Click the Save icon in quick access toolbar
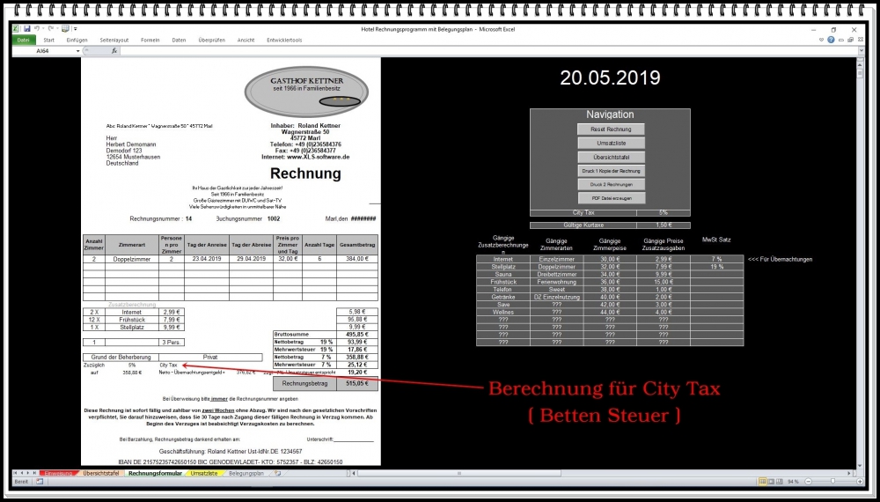 point(27,29)
